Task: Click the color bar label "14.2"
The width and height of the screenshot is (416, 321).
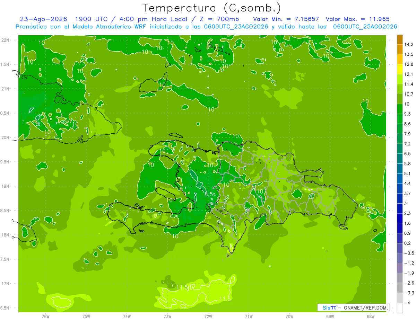Action: click(409, 44)
